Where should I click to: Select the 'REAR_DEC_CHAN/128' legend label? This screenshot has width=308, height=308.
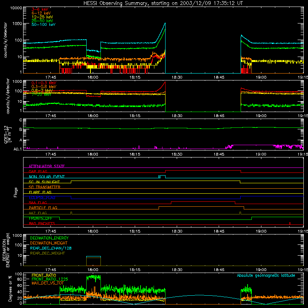(x=51, y=248)
